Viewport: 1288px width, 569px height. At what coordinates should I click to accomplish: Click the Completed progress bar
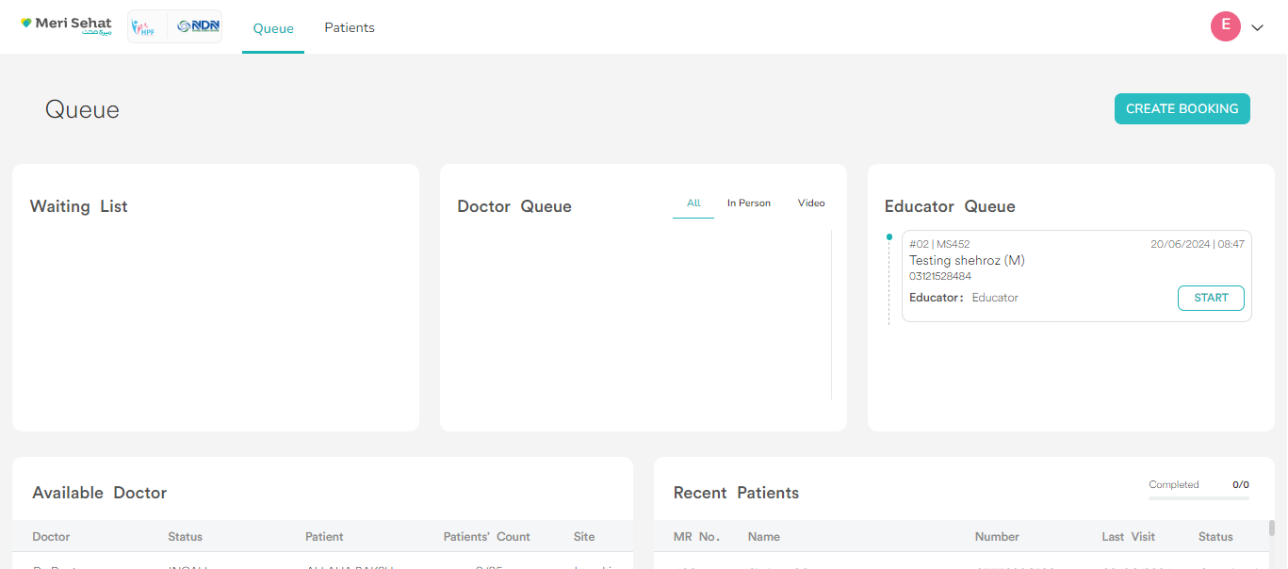tap(1198, 497)
